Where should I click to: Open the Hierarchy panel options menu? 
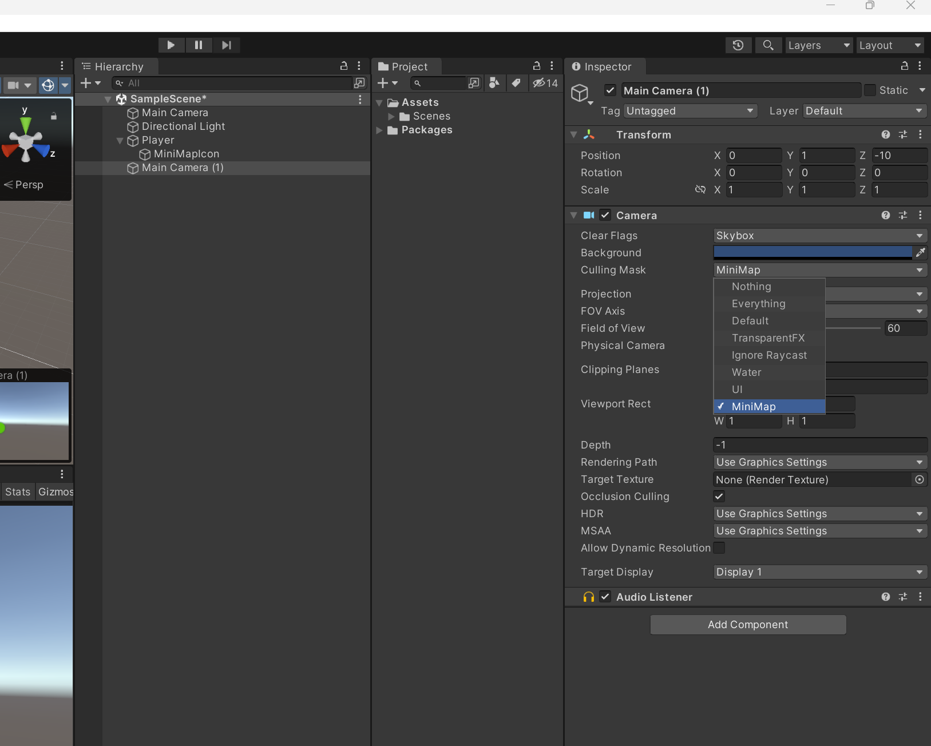pos(359,66)
